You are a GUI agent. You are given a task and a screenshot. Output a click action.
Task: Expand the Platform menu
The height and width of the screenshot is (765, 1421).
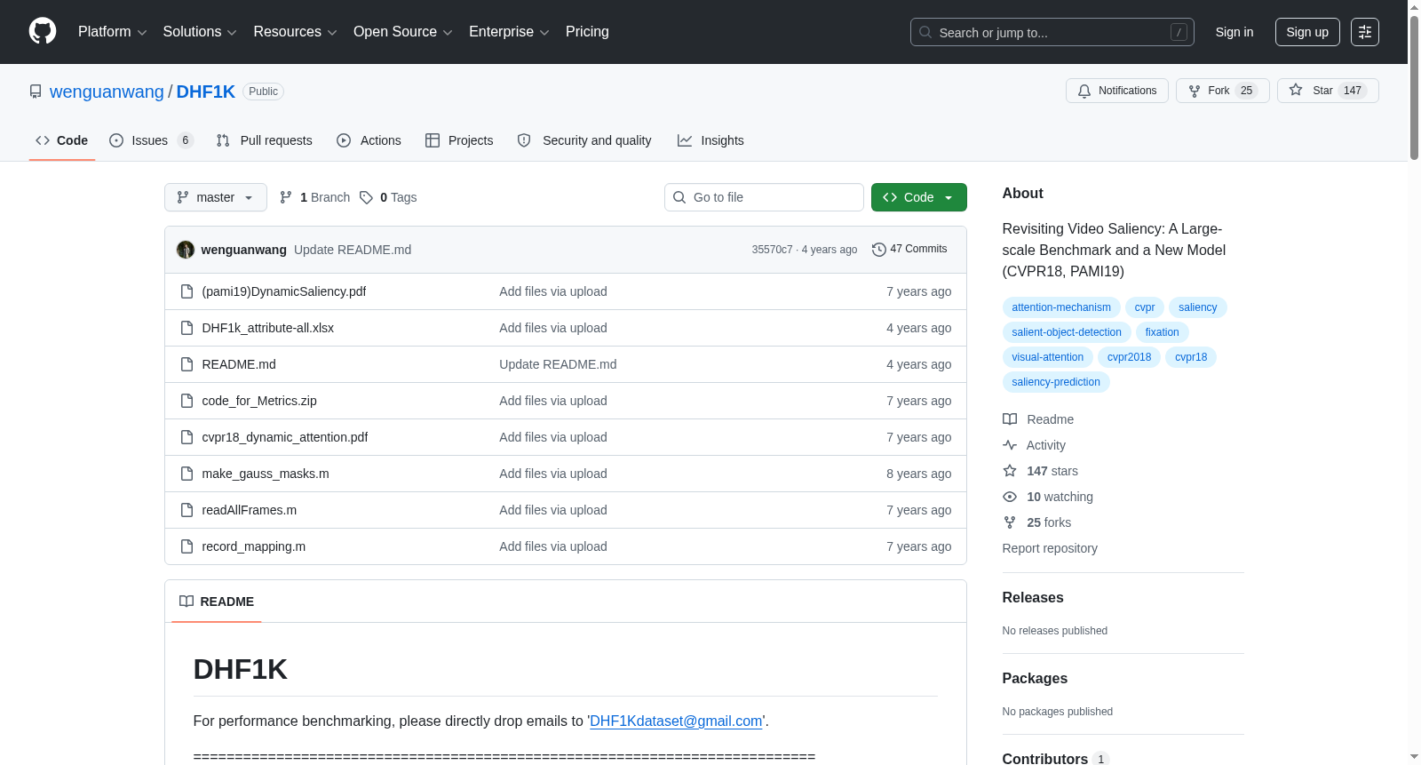[112, 32]
